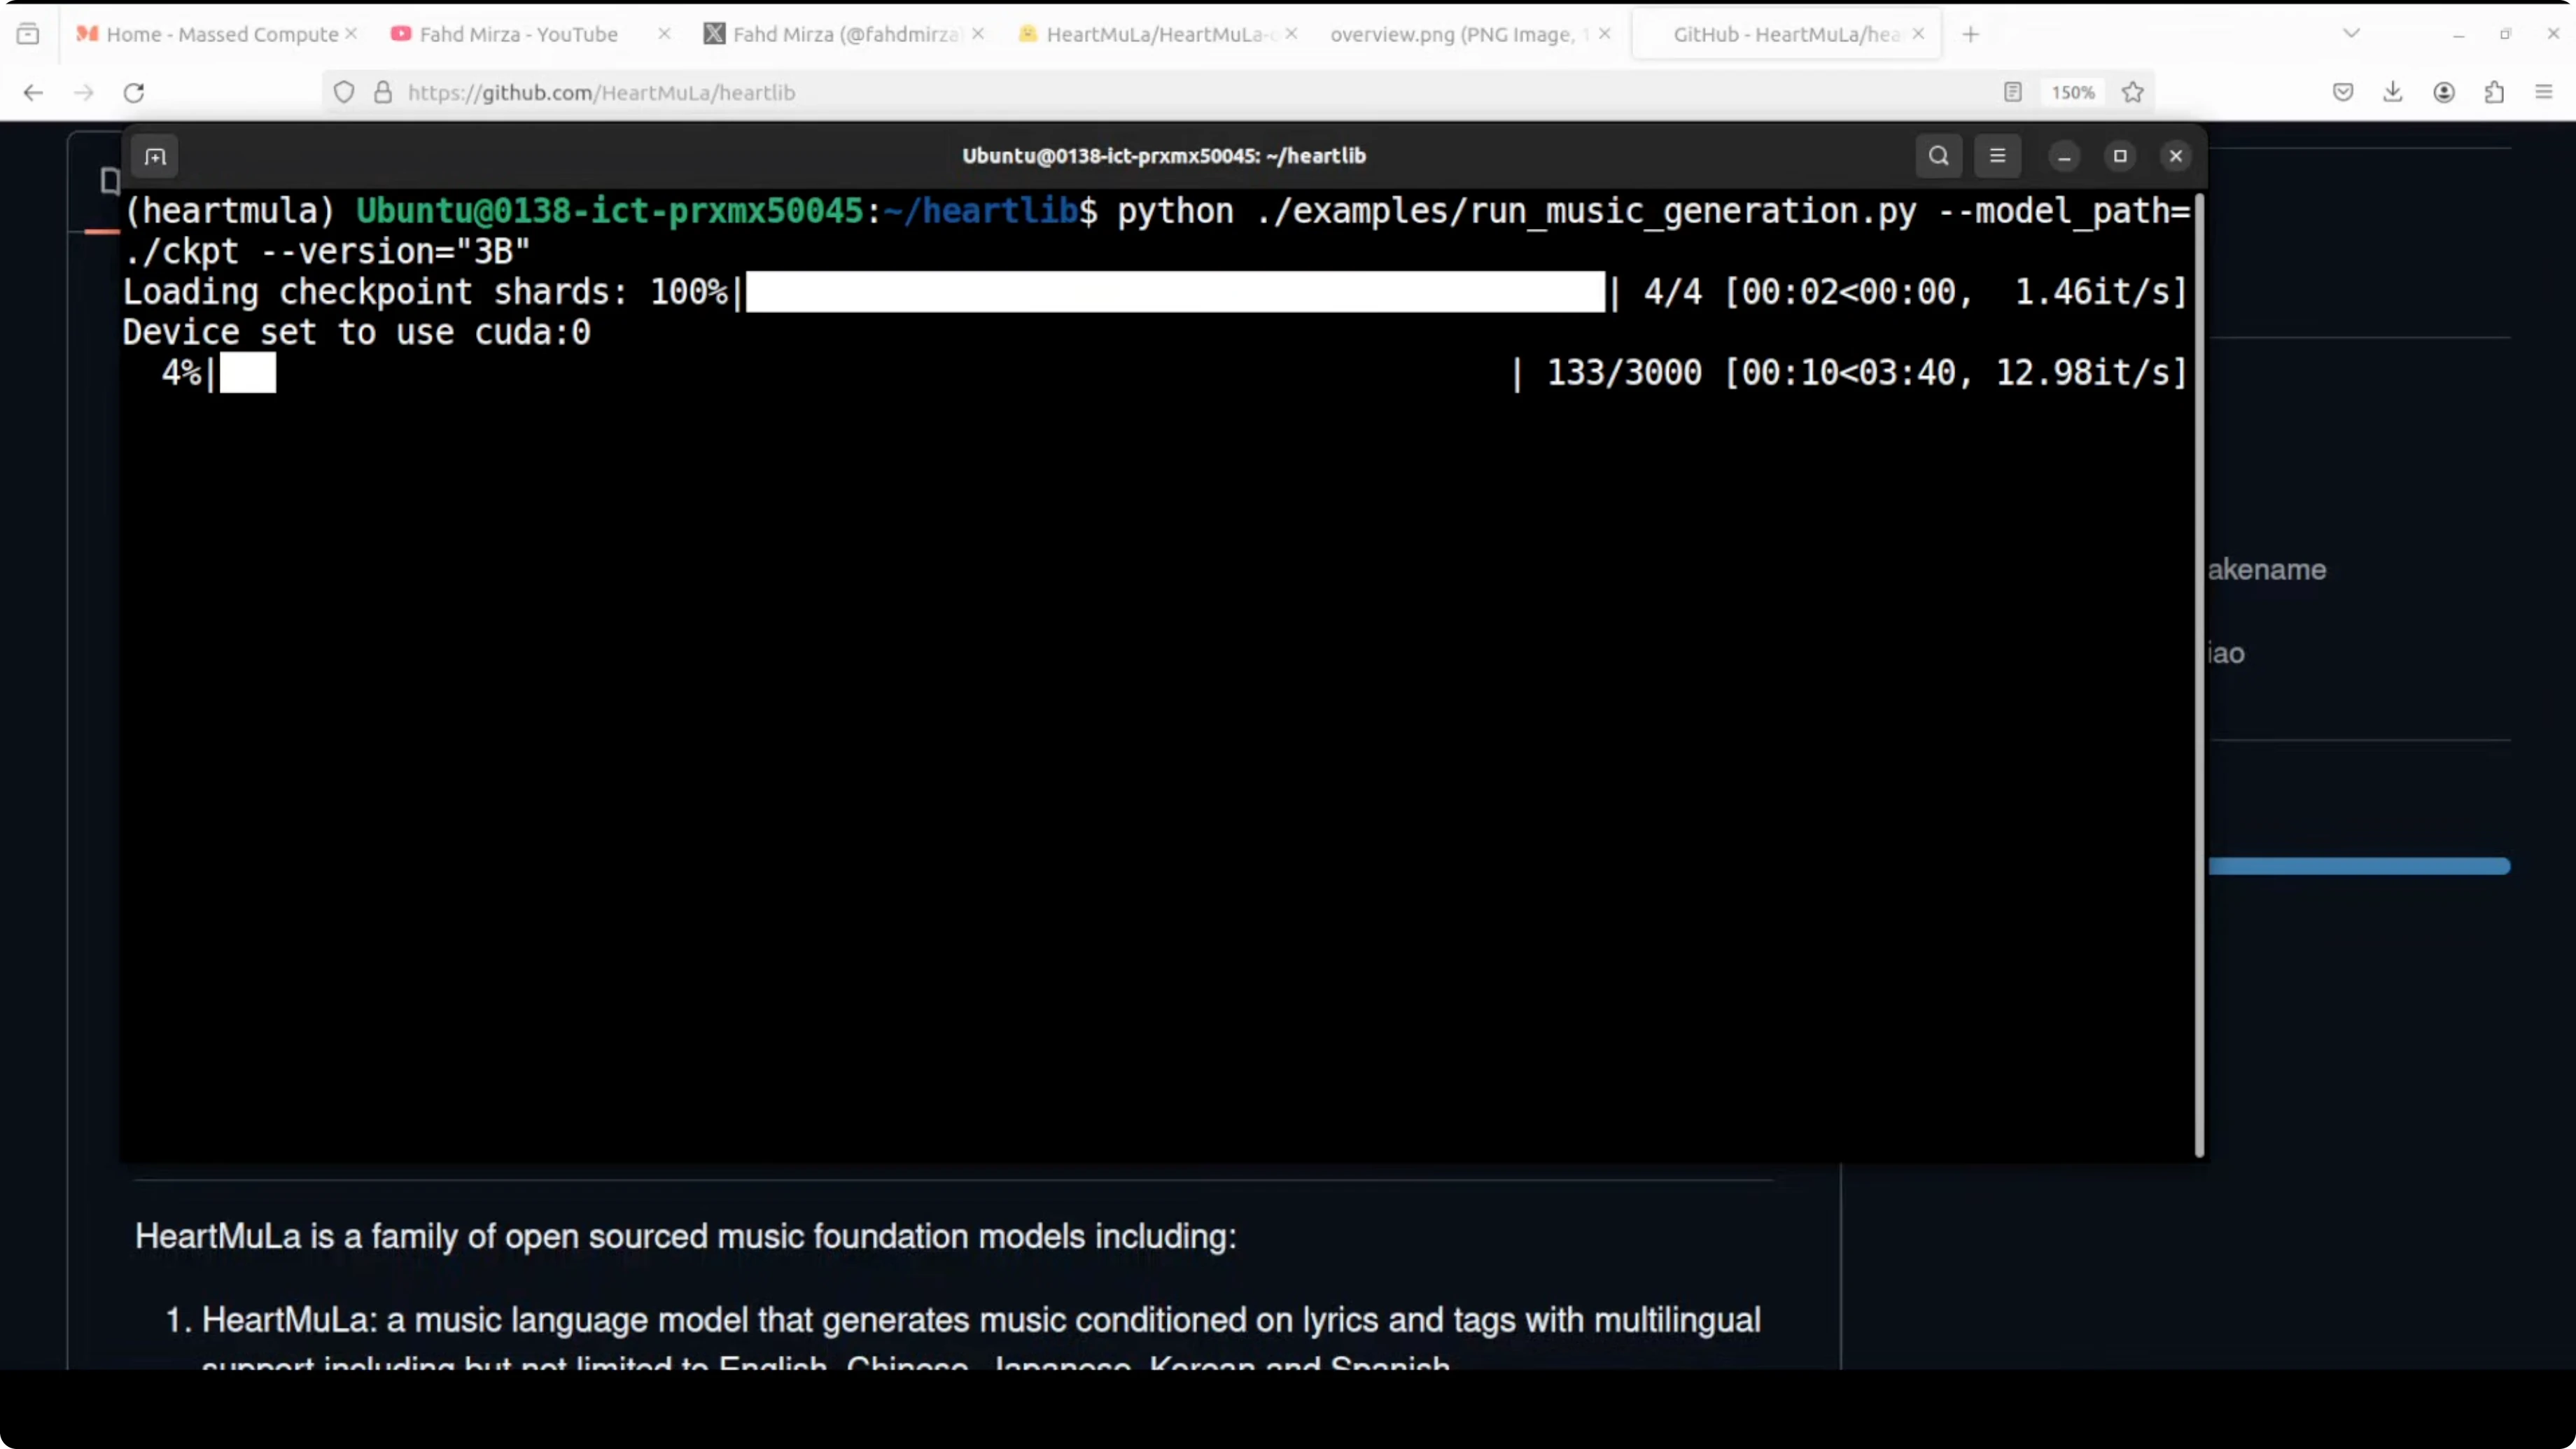Open the terminal hamburger menu

[x=1997, y=156]
